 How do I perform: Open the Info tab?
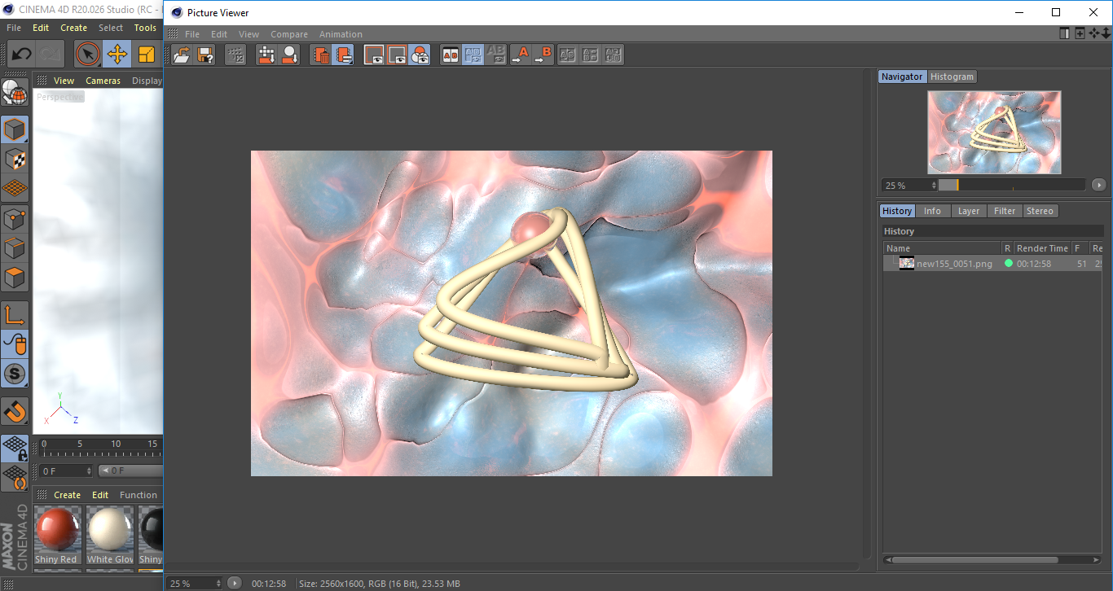tap(932, 211)
